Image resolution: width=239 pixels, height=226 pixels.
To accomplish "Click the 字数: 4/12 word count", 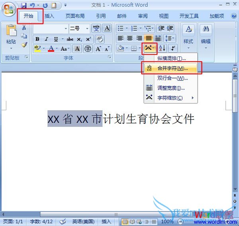I will tap(41, 221).
